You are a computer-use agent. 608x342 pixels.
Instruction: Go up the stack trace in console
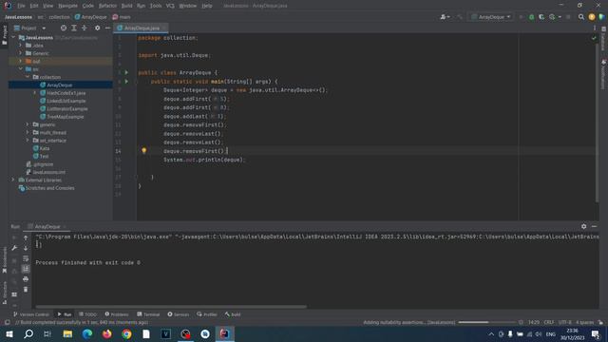point(26,237)
